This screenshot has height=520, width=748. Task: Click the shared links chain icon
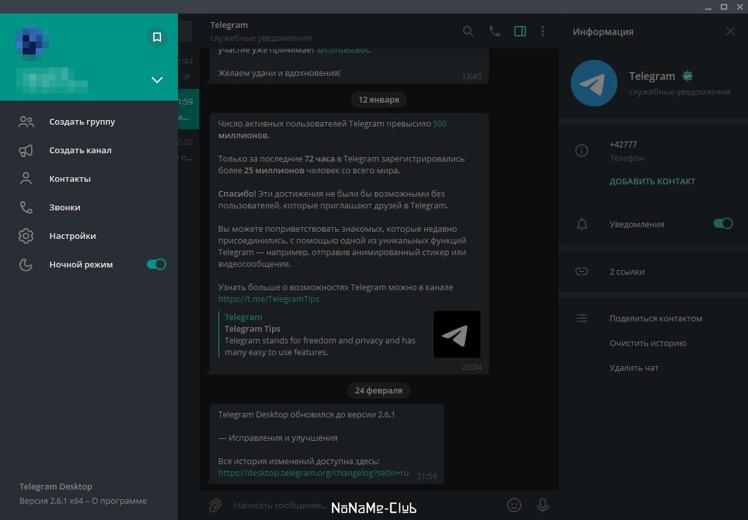[582, 271]
